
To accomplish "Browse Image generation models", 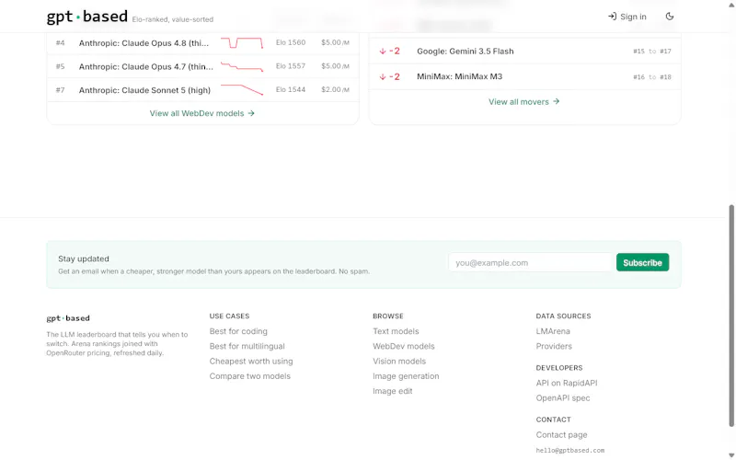I will 406,376.
